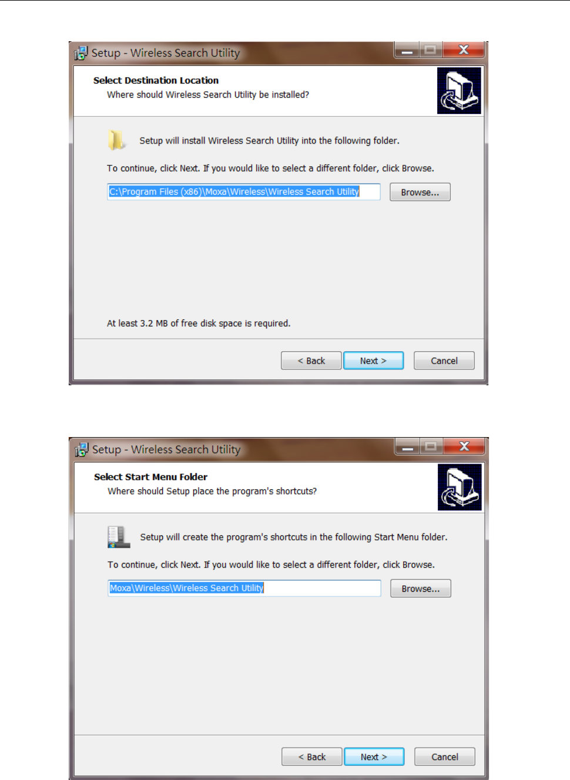Cancel setup in the Select Start Menu Folder dialog
This screenshot has height=780, width=570.
point(445,757)
